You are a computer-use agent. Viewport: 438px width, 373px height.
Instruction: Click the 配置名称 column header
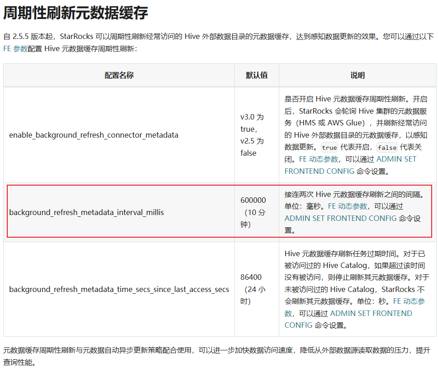(119, 75)
